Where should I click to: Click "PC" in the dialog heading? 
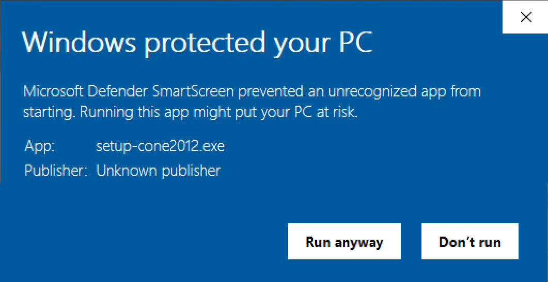pyautogui.click(x=355, y=43)
